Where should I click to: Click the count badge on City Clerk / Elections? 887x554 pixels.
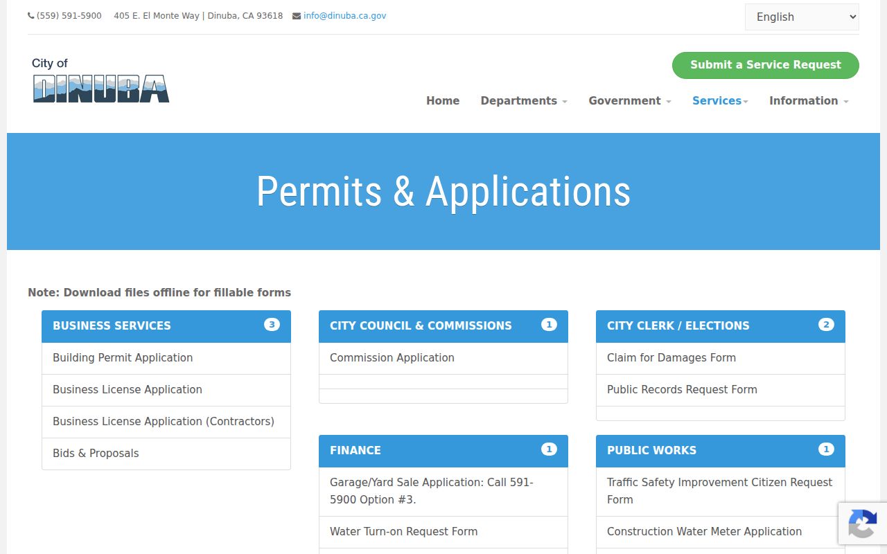(x=826, y=325)
